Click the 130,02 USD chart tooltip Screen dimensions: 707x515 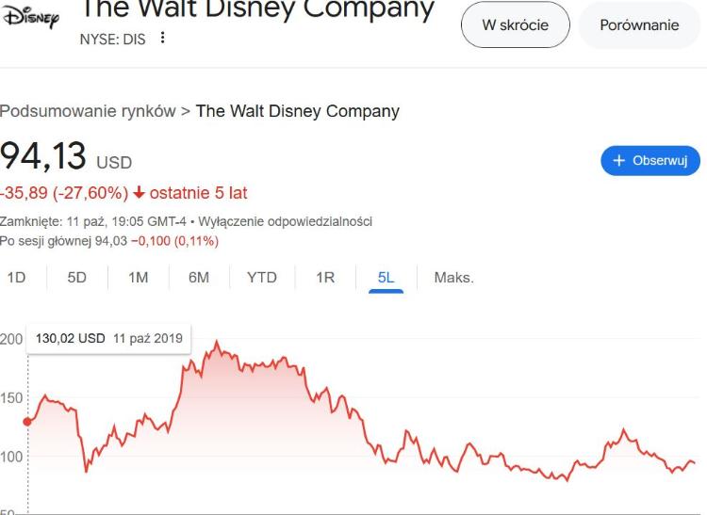point(108,338)
